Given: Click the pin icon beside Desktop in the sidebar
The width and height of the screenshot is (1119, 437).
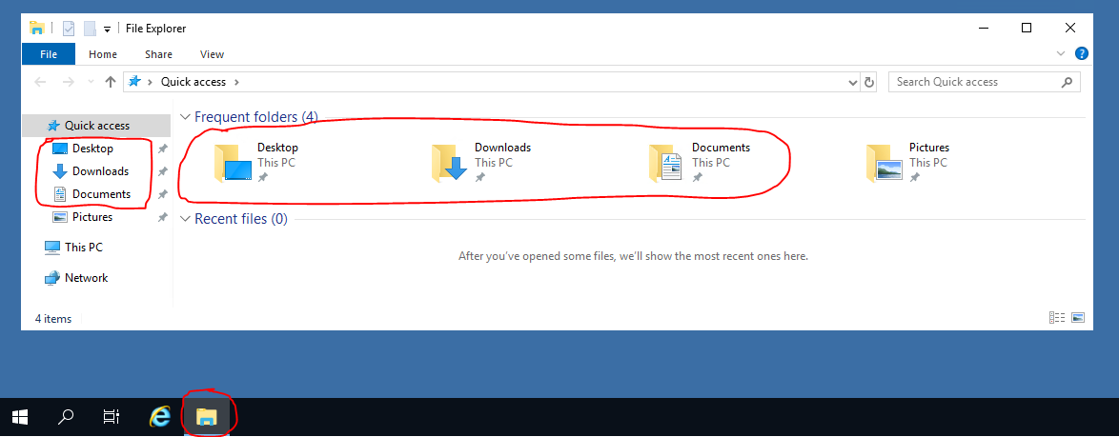Looking at the screenshot, I should (x=163, y=149).
